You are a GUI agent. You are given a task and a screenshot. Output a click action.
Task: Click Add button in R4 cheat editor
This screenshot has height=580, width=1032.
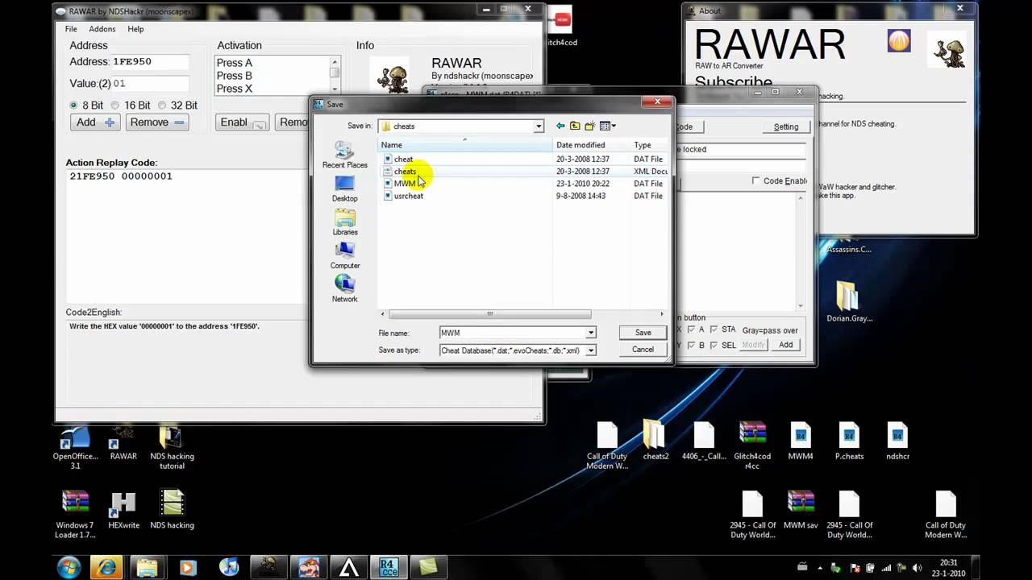[x=785, y=345]
